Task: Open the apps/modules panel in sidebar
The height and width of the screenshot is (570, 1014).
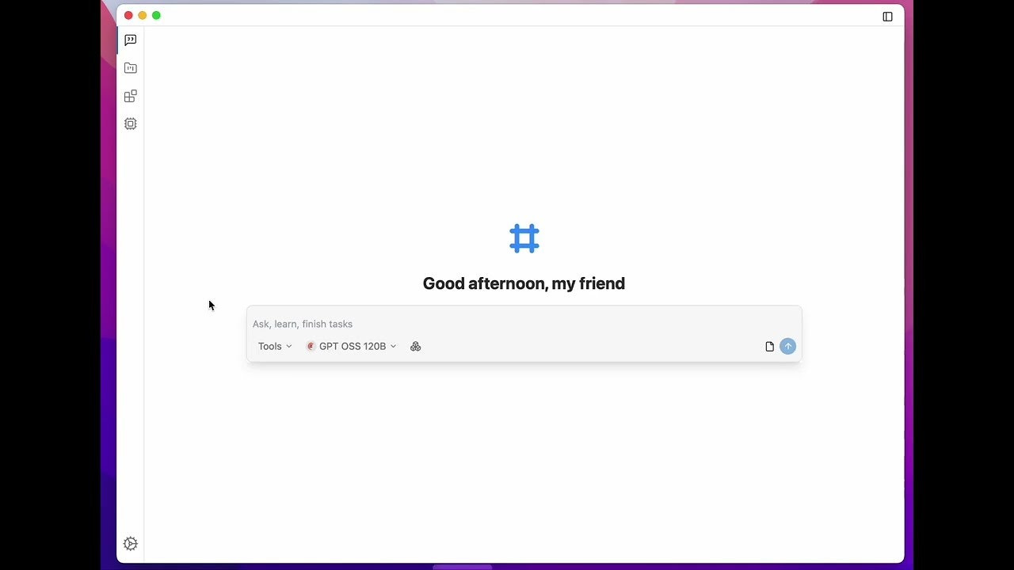Action: (130, 95)
